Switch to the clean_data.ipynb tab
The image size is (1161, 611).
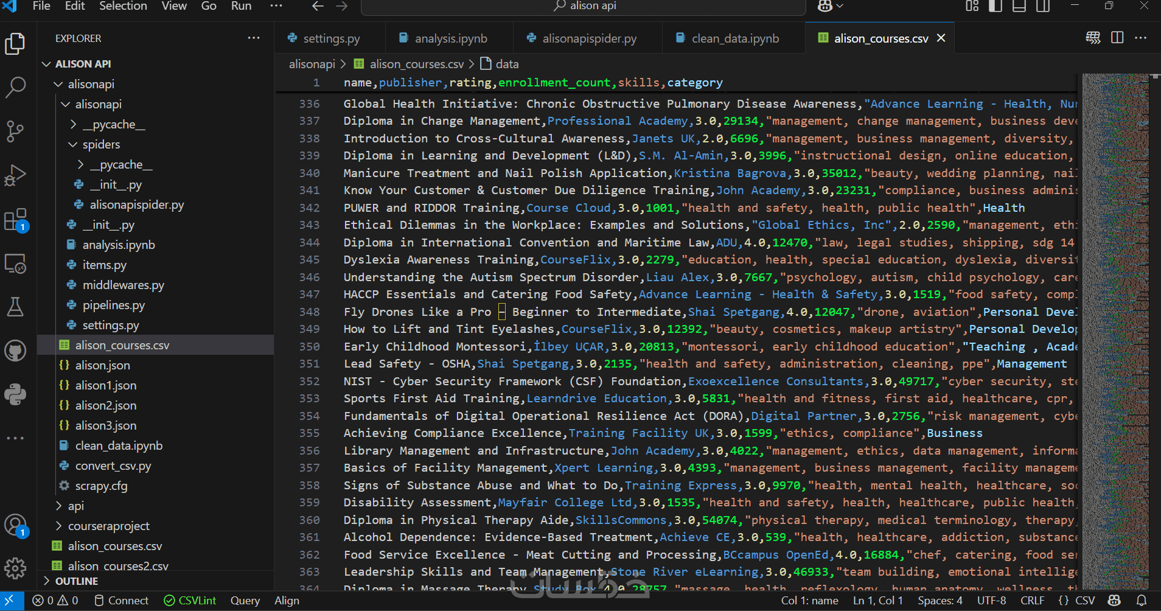(733, 38)
